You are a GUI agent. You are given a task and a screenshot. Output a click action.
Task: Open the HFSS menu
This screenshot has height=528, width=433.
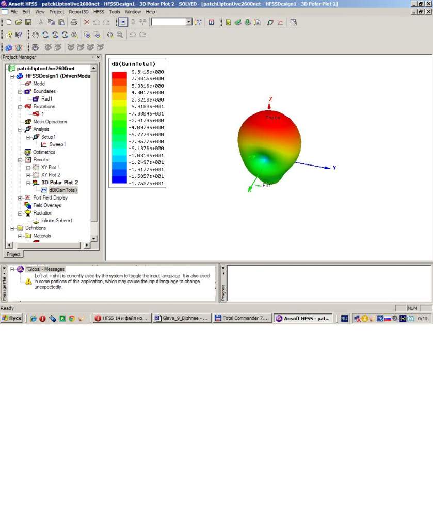pos(99,11)
